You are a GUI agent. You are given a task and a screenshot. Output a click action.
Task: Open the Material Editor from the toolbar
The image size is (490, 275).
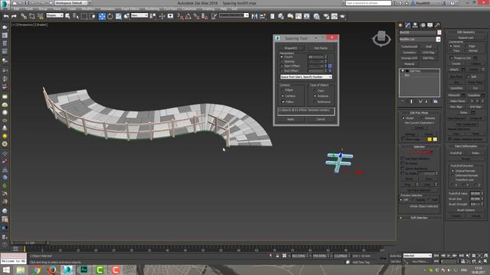click(316, 16)
